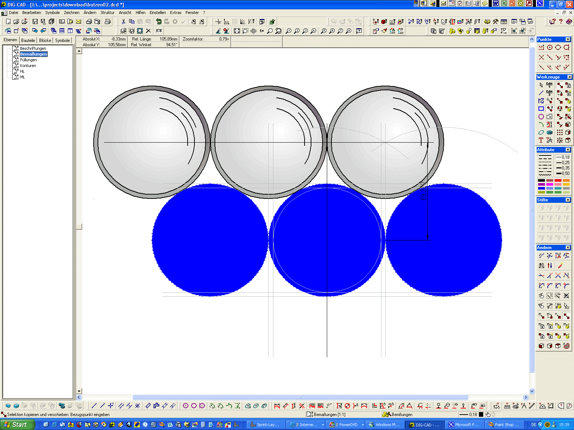This screenshot has height=430, width=574.
Task: Open the Datei menu
Action: point(14,13)
